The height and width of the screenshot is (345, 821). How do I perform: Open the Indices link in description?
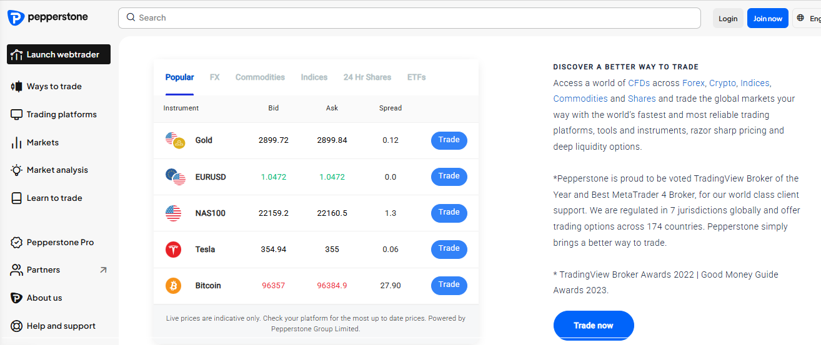(x=755, y=83)
